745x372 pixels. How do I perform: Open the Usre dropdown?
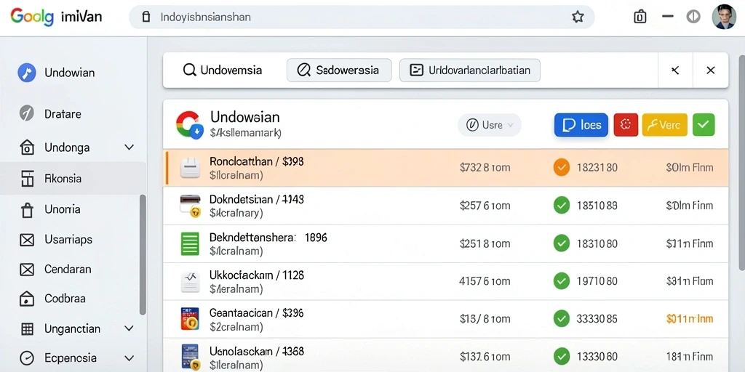(x=490, y=125)
